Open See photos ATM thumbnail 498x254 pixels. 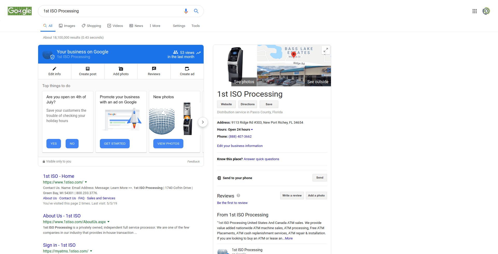pos(235,66)
